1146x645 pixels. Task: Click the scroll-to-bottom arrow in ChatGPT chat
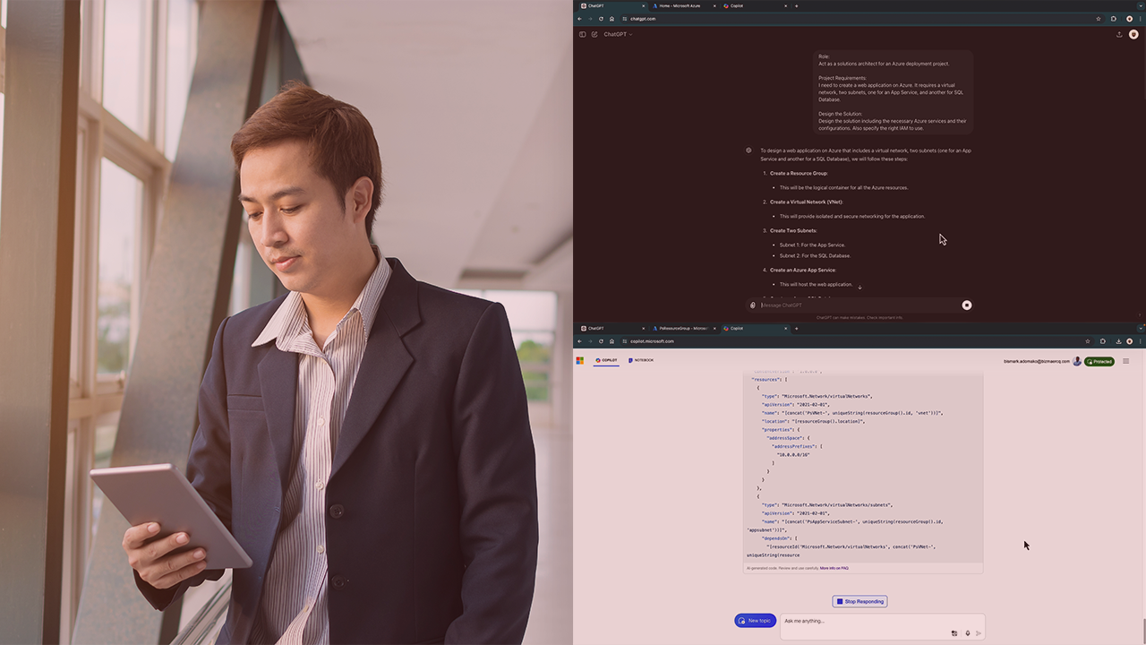(x=859, y=287)
